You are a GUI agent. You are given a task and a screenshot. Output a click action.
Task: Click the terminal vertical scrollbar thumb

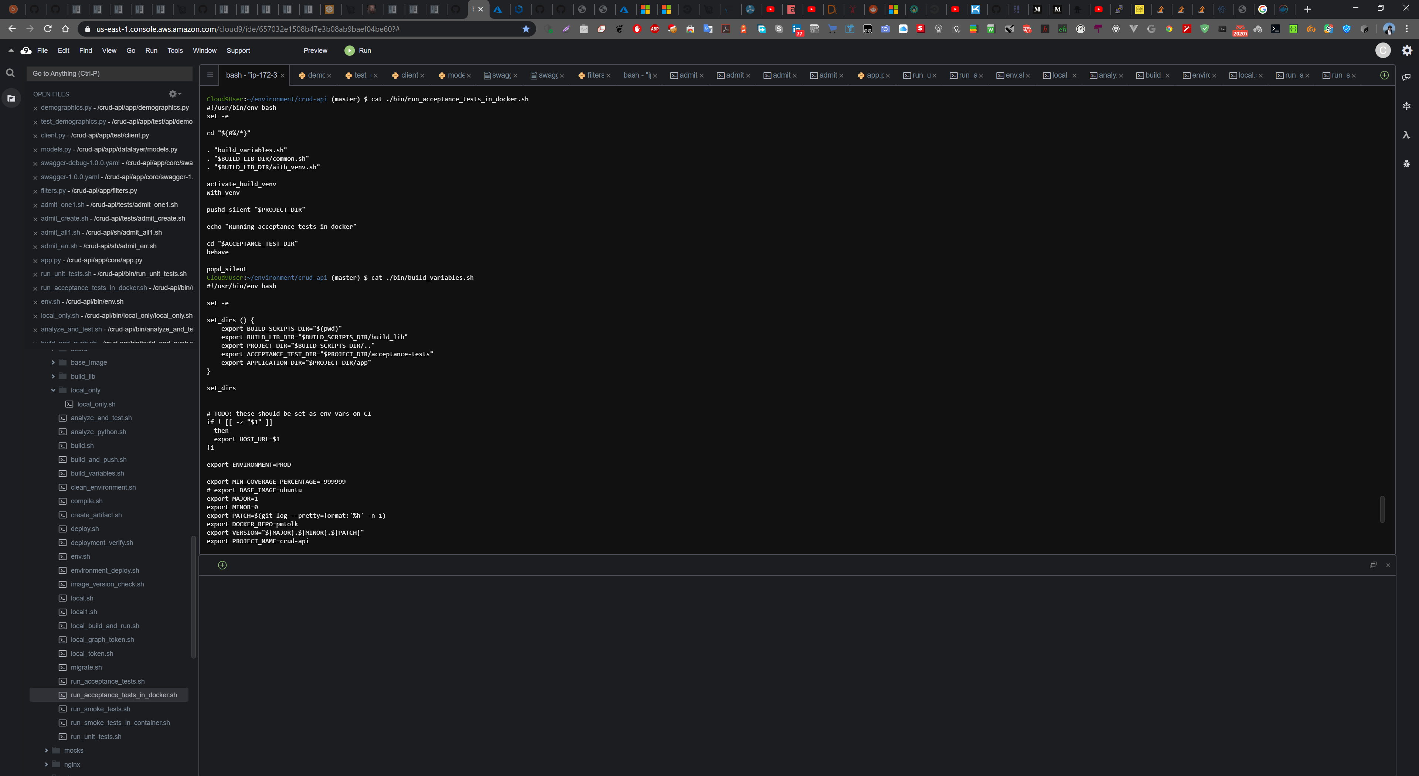pyautogui.click(x=1382, y=509)
